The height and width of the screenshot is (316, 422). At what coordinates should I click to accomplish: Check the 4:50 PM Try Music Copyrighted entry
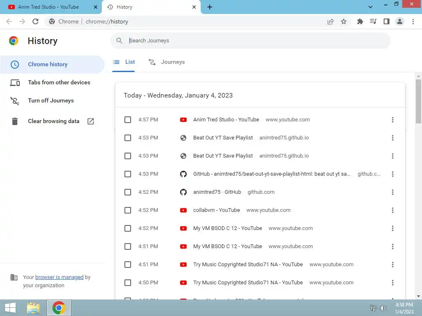128,283
